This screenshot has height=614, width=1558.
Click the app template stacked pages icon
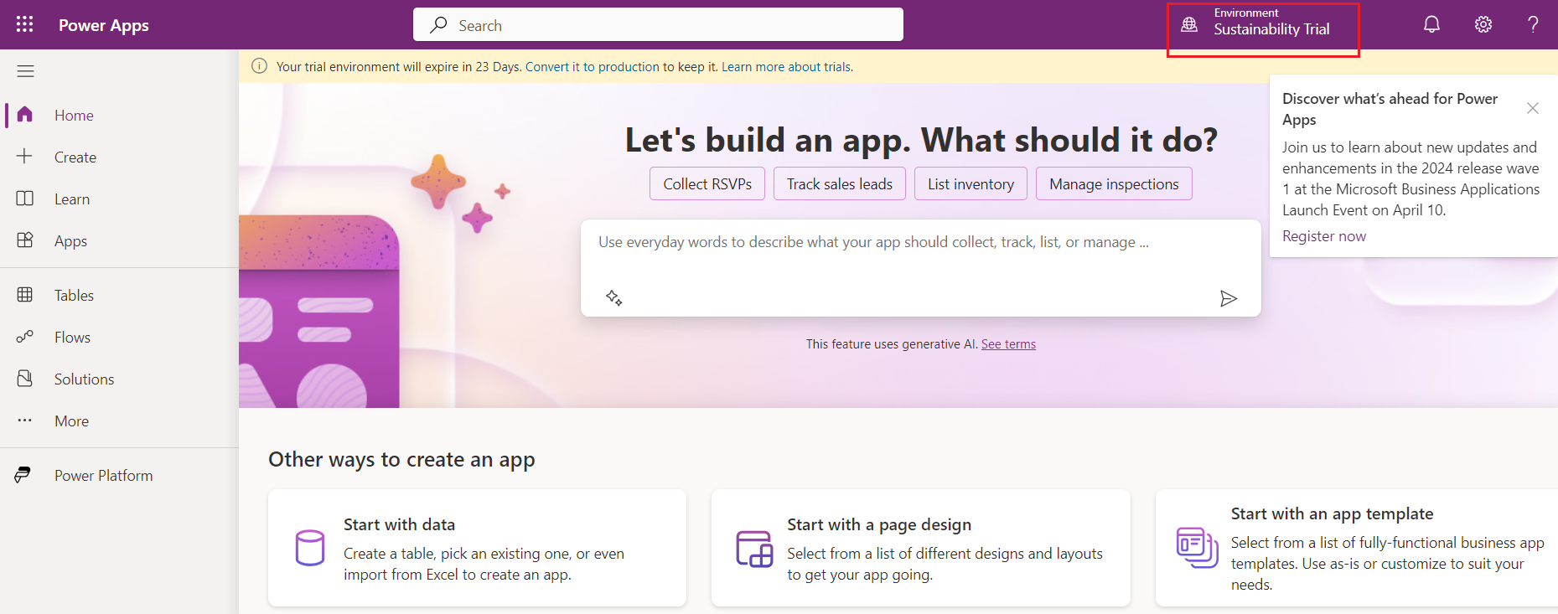coord(1198,548)
